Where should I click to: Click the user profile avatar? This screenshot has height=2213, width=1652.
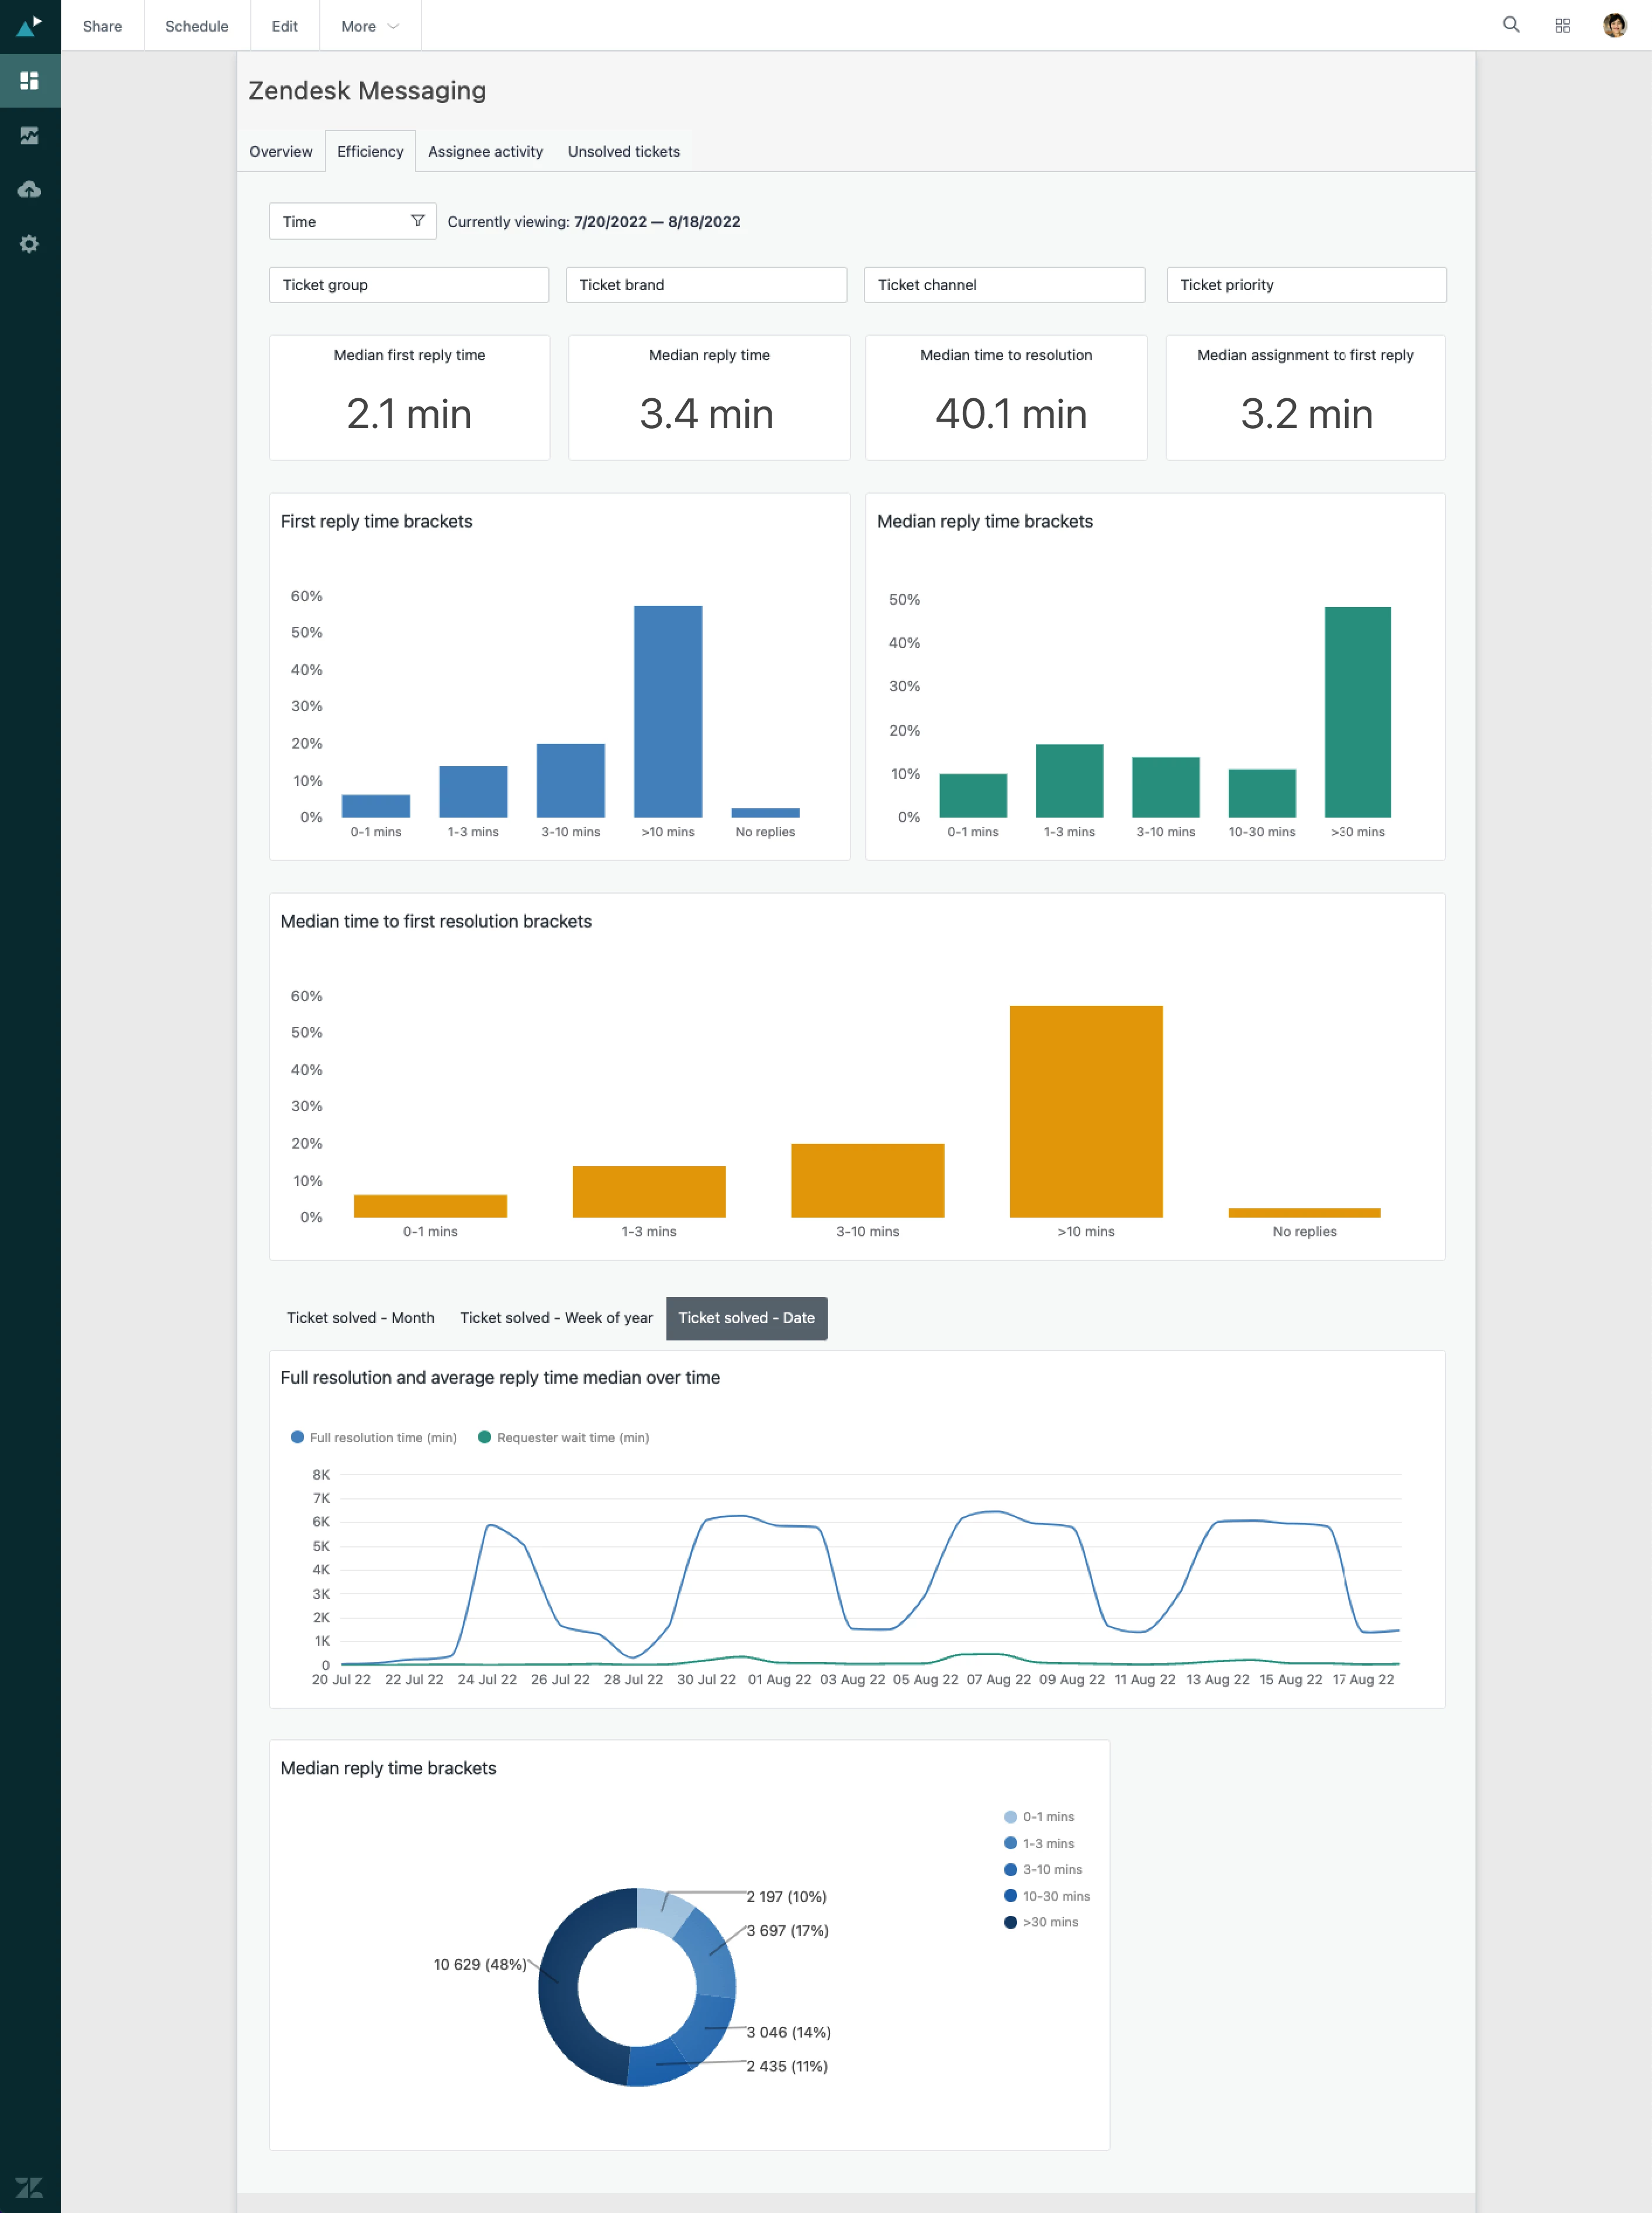tap(1614, 26)
